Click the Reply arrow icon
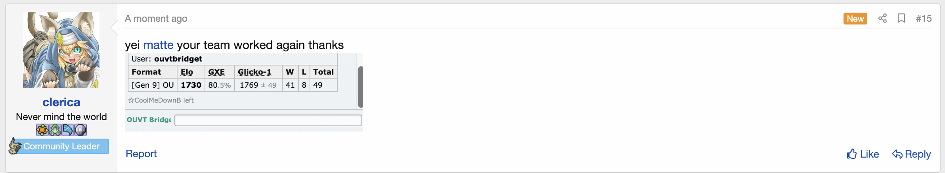This screenshot has width=945, height=173. click(x=897, y=154)
